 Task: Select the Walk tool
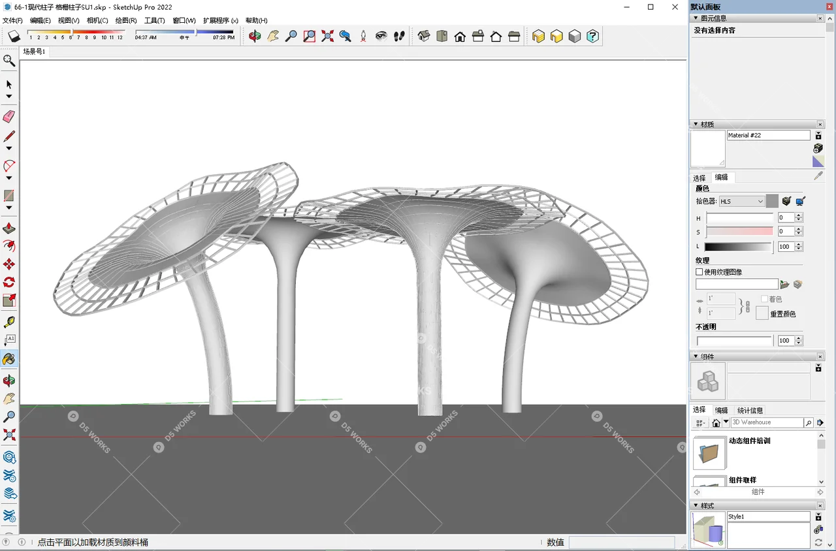coord(399,37)
